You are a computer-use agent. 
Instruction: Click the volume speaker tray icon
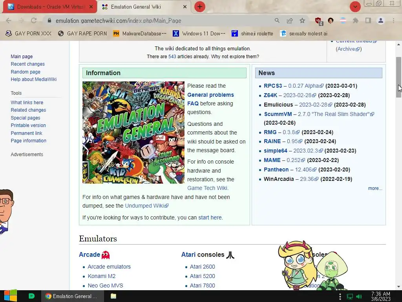359,296
